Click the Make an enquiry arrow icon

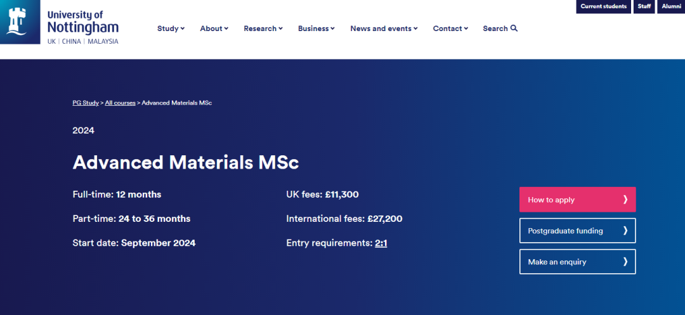tap(625, 262)
